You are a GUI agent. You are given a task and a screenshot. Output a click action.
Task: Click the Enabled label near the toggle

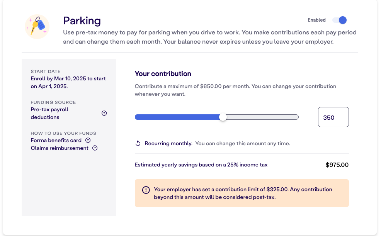coord(316,20)
